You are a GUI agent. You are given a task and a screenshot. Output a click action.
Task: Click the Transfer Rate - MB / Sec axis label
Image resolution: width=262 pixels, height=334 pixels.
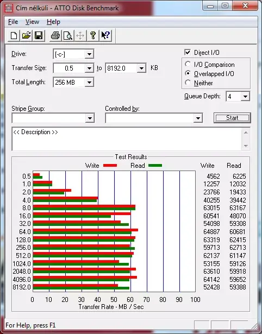(x=111, y=307)
